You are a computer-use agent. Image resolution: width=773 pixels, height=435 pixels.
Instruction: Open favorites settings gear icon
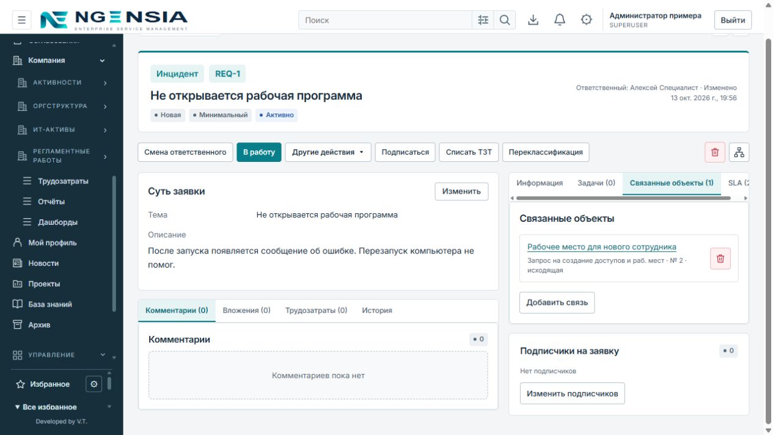tap(93, 384)
